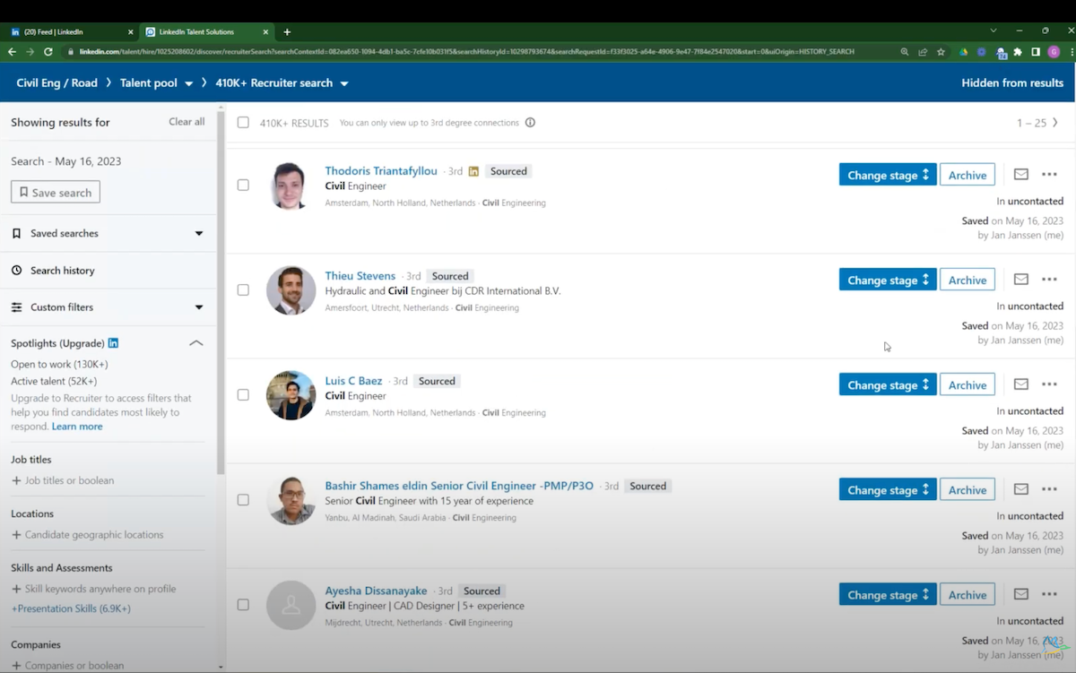The width and height of the screenshot is (1076, 673).
Task: Open Change stage dropdown for Bashir Shames eldin
Action: [887, 489]
